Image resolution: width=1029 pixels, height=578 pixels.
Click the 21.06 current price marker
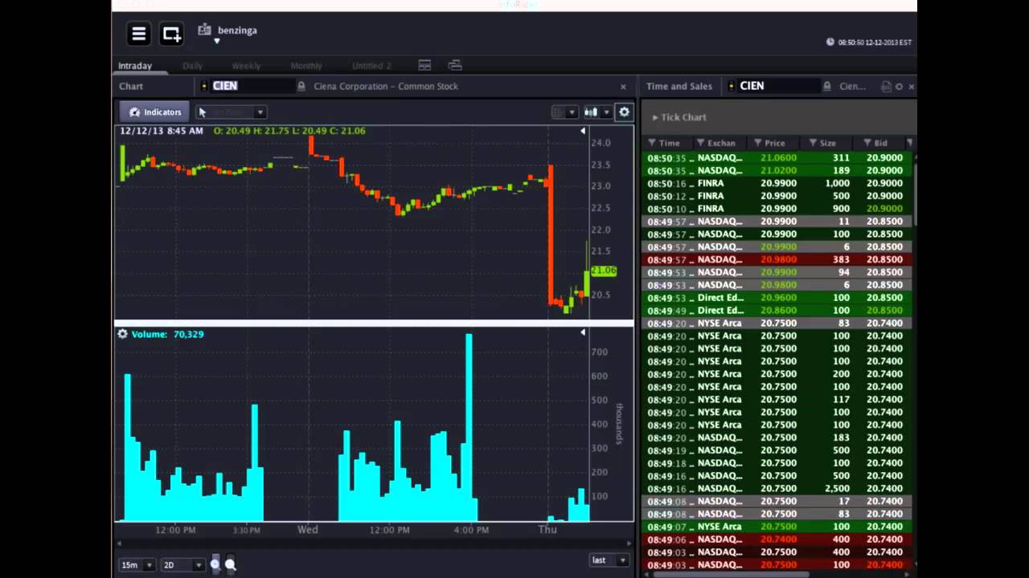[x=604, y=271]
